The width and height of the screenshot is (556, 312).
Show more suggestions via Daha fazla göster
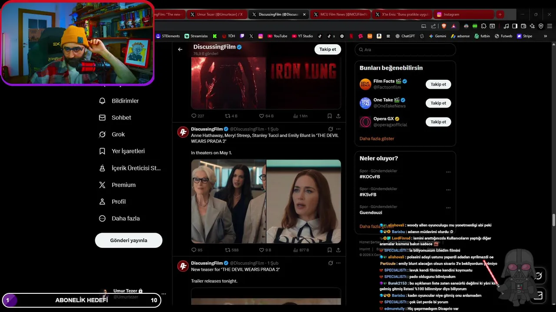377,139
